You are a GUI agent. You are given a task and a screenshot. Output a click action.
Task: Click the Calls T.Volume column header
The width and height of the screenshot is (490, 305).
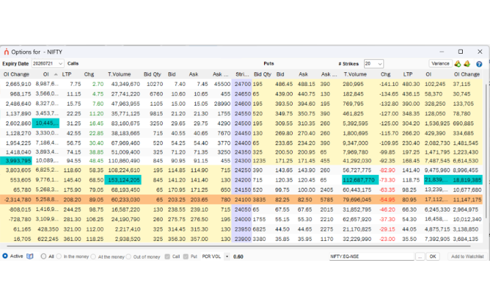coord(119,74)
